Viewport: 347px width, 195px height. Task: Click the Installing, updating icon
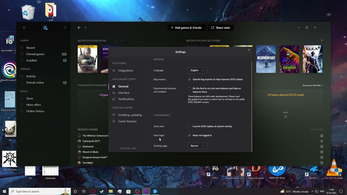(x=114, y=115)
